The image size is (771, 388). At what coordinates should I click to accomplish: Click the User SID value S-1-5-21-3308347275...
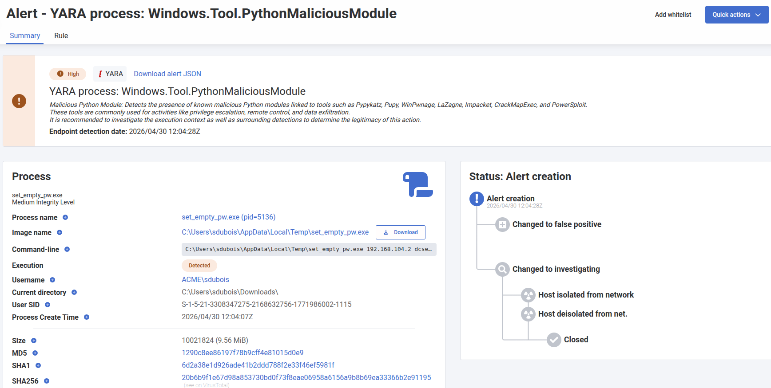266,304
